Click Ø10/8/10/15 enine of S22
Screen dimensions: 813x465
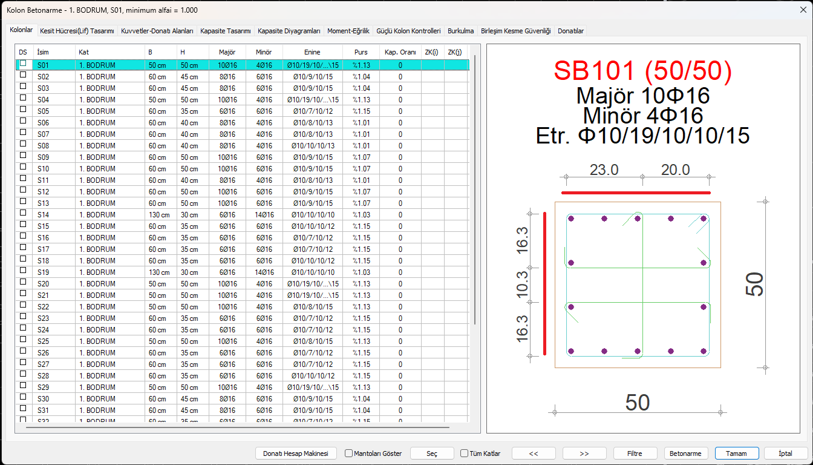coord(313,306)
